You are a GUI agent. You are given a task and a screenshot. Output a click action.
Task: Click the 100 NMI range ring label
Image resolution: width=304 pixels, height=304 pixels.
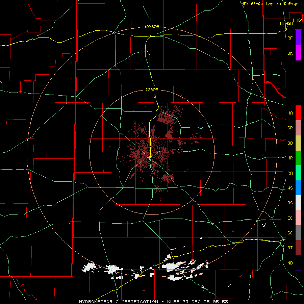click(x=152, y=27)
